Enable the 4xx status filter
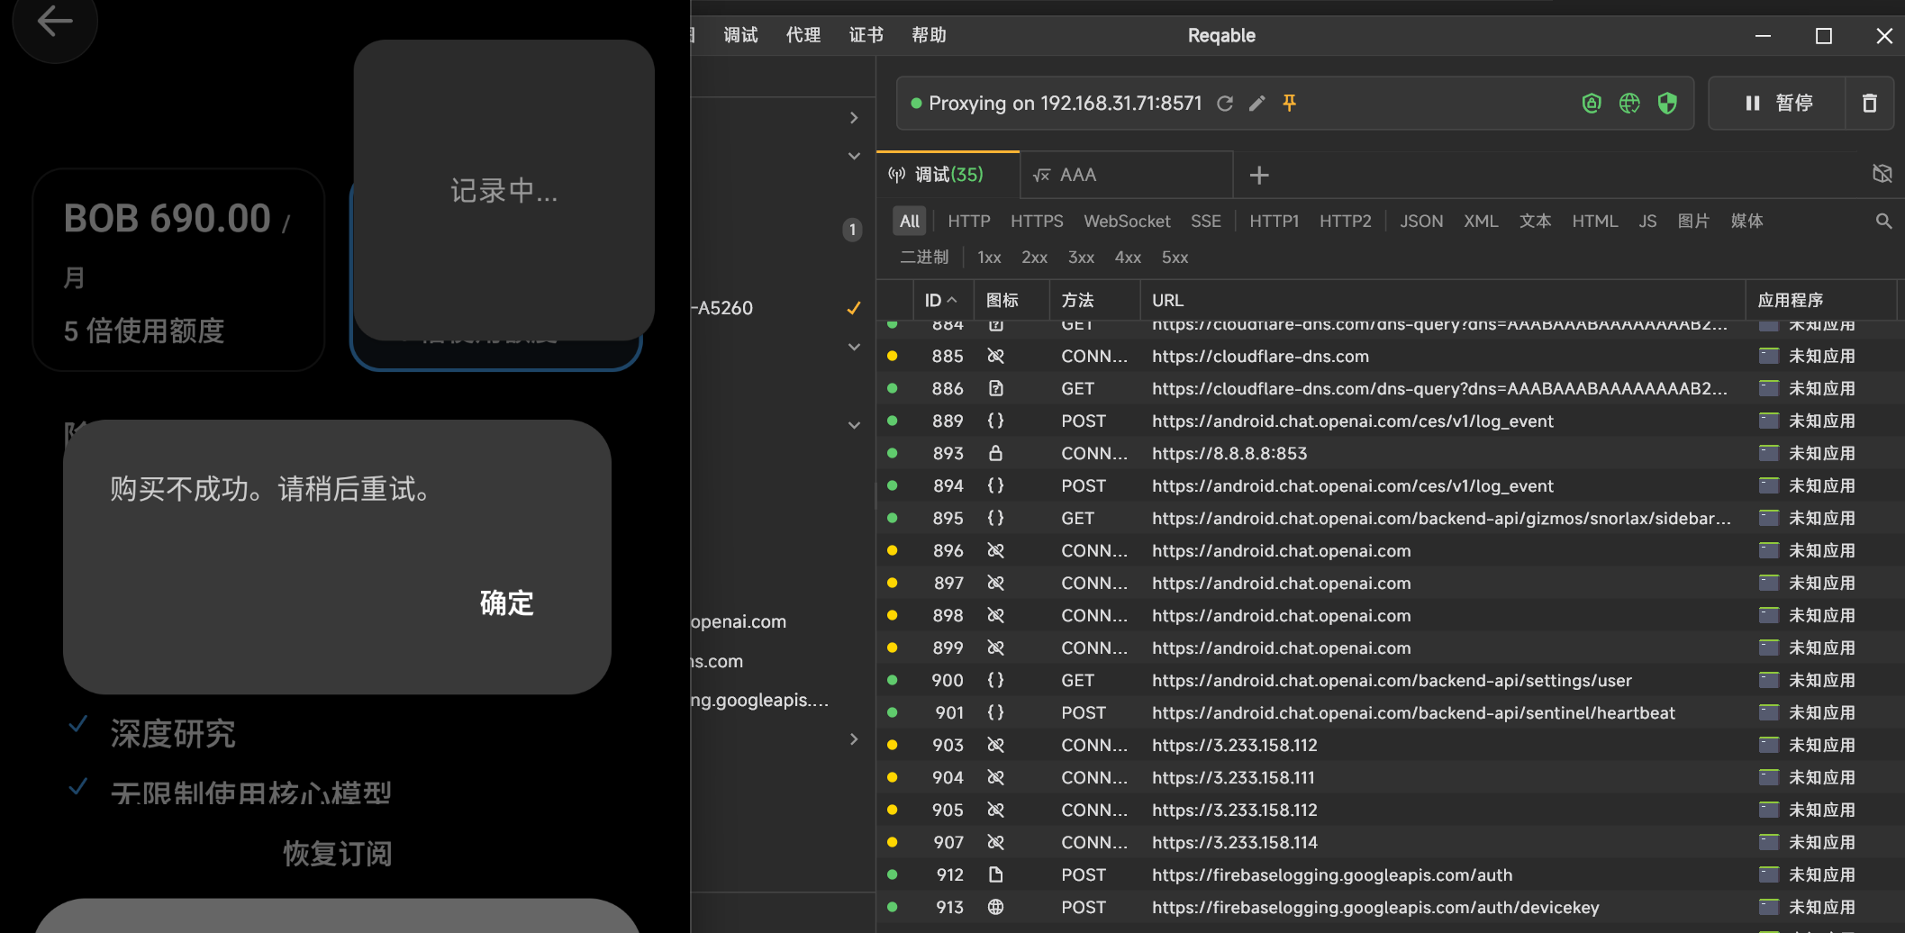This screenshot has height=933, width=1905. (1128, 258)
